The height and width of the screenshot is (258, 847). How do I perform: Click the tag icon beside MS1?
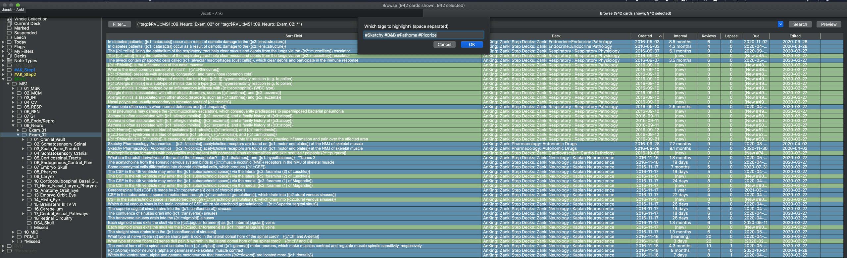pos(15,84)
